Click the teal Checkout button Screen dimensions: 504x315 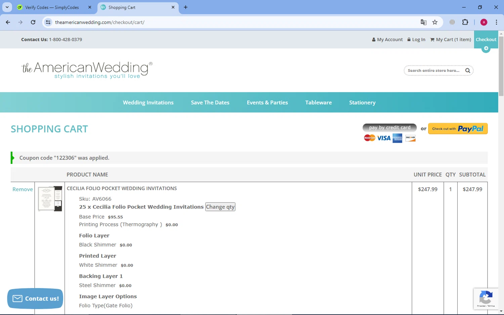(x=486, y=40)
